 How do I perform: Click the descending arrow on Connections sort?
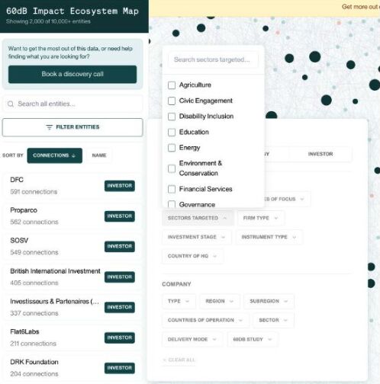point(73,155)
